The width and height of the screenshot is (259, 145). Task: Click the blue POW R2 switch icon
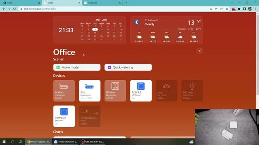pyautogui.click(x=141, y=86)
